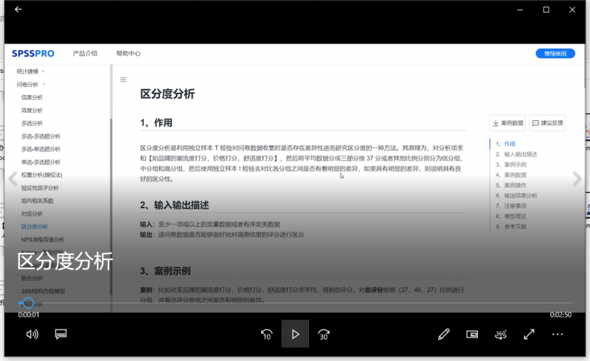Jump to 6、输出结果分析 in contents
Image resolution: width=590 pixels, height=361 pixels.
pos(517,195)
